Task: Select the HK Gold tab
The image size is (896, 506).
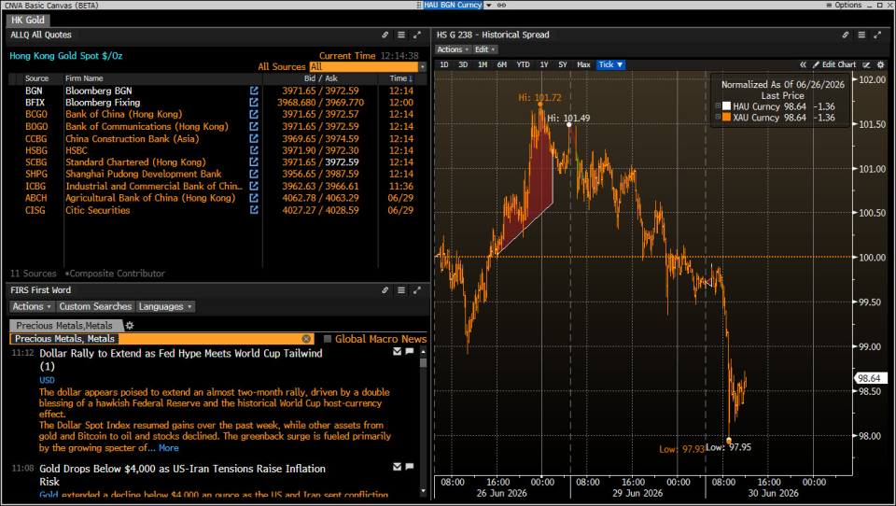Action: [28, 20]
